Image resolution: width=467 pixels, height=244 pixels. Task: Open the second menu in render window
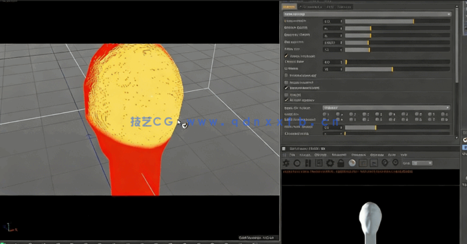[305, 155]
